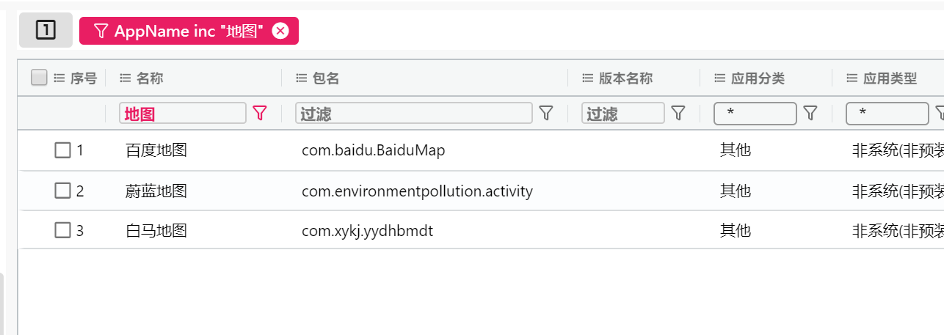Toggle the select-all checkbox in header
The height and width of the screenshot is (335, 944).
[40, 78]
